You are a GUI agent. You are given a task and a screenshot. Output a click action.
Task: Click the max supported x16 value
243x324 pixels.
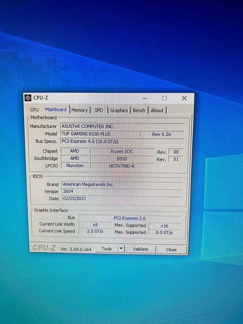(x=165, y=226)
